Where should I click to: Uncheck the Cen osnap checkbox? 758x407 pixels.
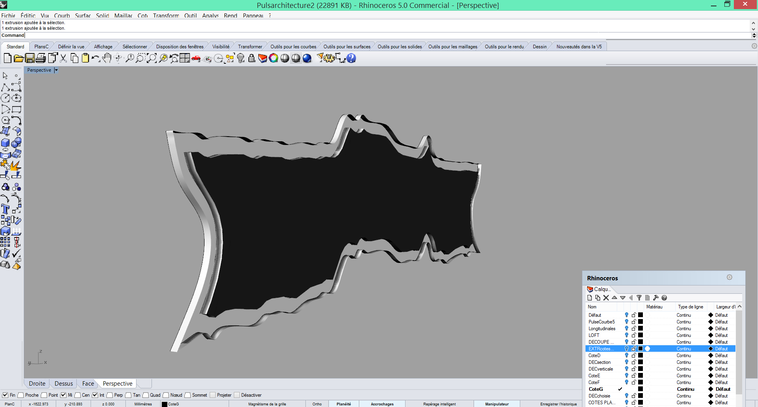coord(78,395)
